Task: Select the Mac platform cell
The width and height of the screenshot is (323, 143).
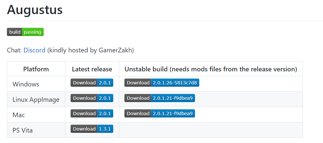Action: click(x=19, y=115)
